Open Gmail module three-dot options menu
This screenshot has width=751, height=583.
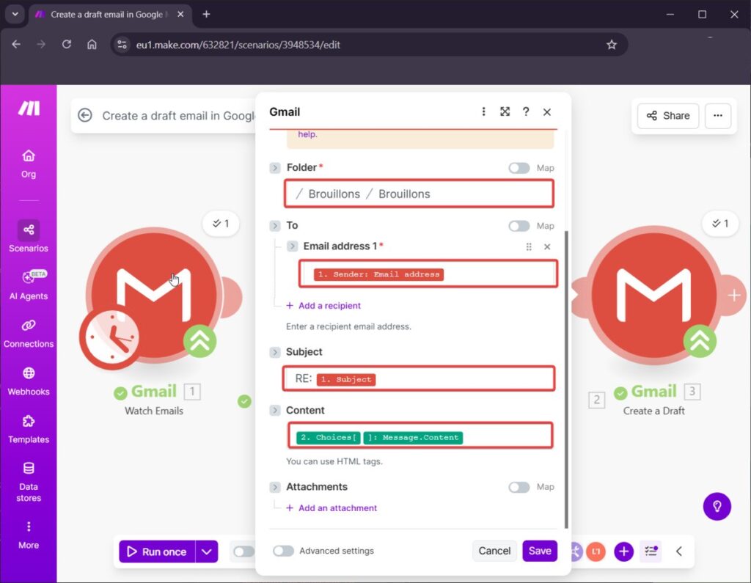pyautogui.click(x=483, y=111)
